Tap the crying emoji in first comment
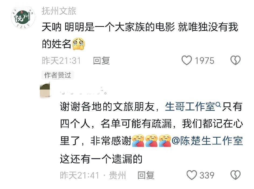The height and width of the screenshot is (189, 254). click(78, 44)
